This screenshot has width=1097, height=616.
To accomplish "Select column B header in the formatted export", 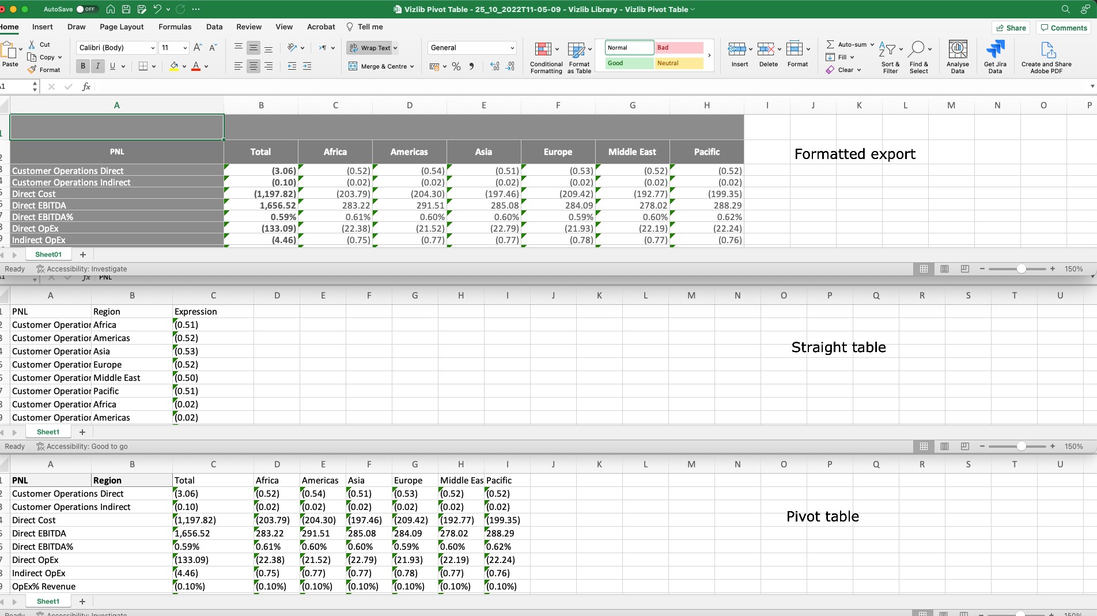I will (x=261, y=105).
